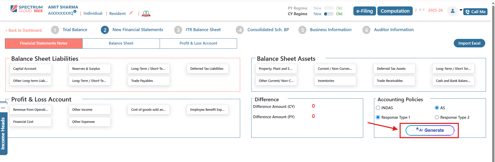This screenshot has width=495, height=162.
Task: Click the pencil edit icon next to Resident
Action: click(131, 13)
